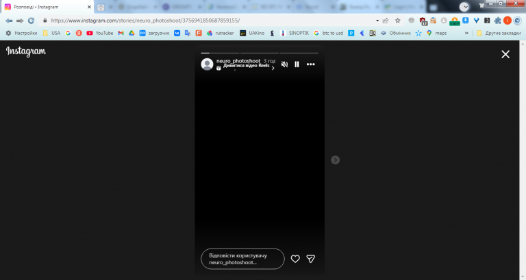Click the page vertical scrollbar
Viewport: 526px width, 280px height.
(523, 160)
